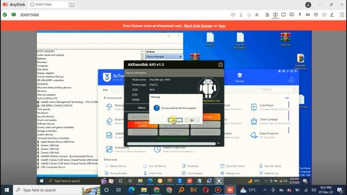Open a new AnyDesk session tab
Screen dimensions: 347x195
[72, 5]
